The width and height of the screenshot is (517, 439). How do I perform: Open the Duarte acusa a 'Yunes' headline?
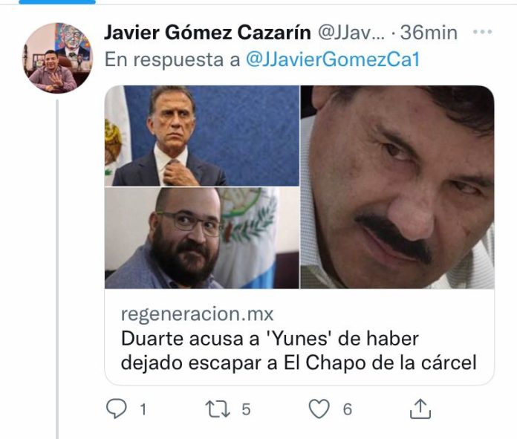click(x=299, y=351)
